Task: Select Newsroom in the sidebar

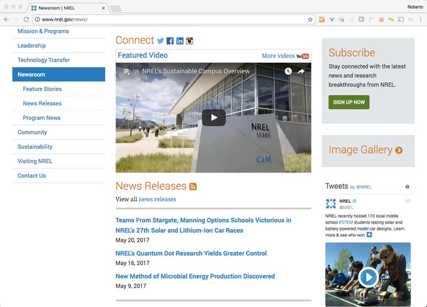Action: click(58, 74)
